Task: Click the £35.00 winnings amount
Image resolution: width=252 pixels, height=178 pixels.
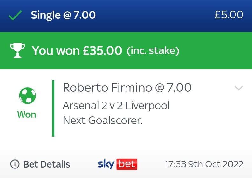Action: tap(102, 50)
